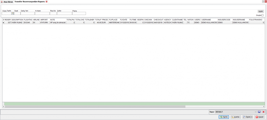The height and width of the screenshot is (120, 267).
Task: Sort by the FLIGHTNO column header
Action: [x=28, y=20]
